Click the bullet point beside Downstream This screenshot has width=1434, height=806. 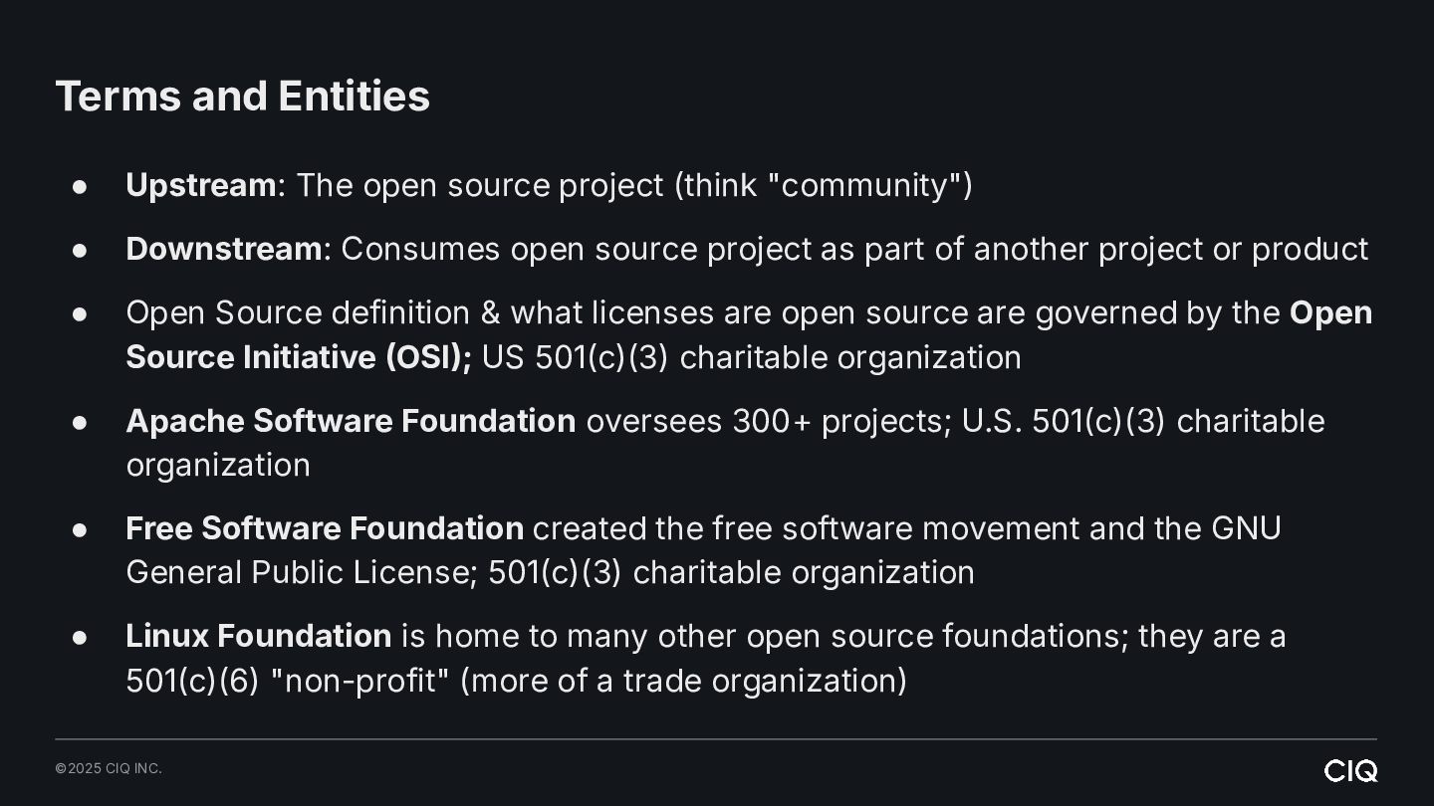pos(81,250)
